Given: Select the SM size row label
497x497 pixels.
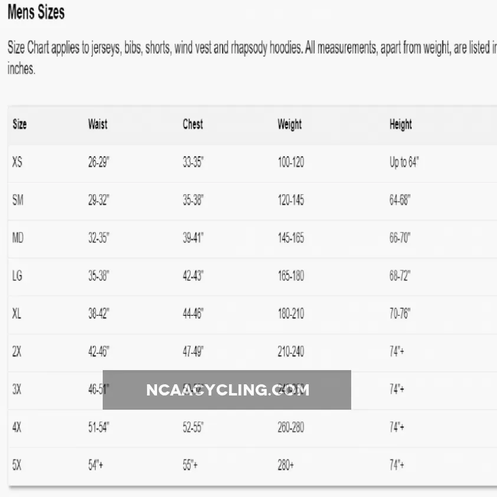Looking at the screenshot, I should pos(18,200).
